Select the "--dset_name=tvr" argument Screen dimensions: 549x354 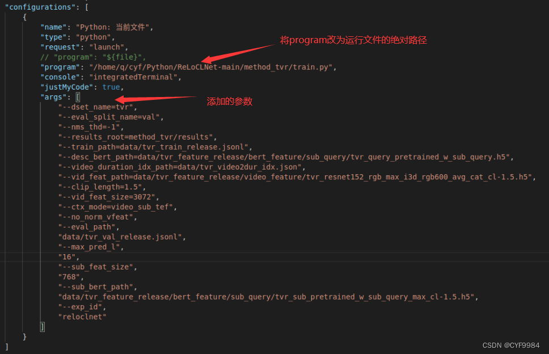coord(97,107)
